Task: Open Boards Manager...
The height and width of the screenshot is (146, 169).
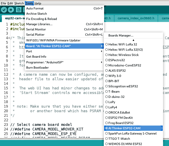Action: [x=133, y=36]
